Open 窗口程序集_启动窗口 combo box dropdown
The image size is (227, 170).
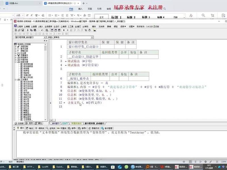(45, 37)
